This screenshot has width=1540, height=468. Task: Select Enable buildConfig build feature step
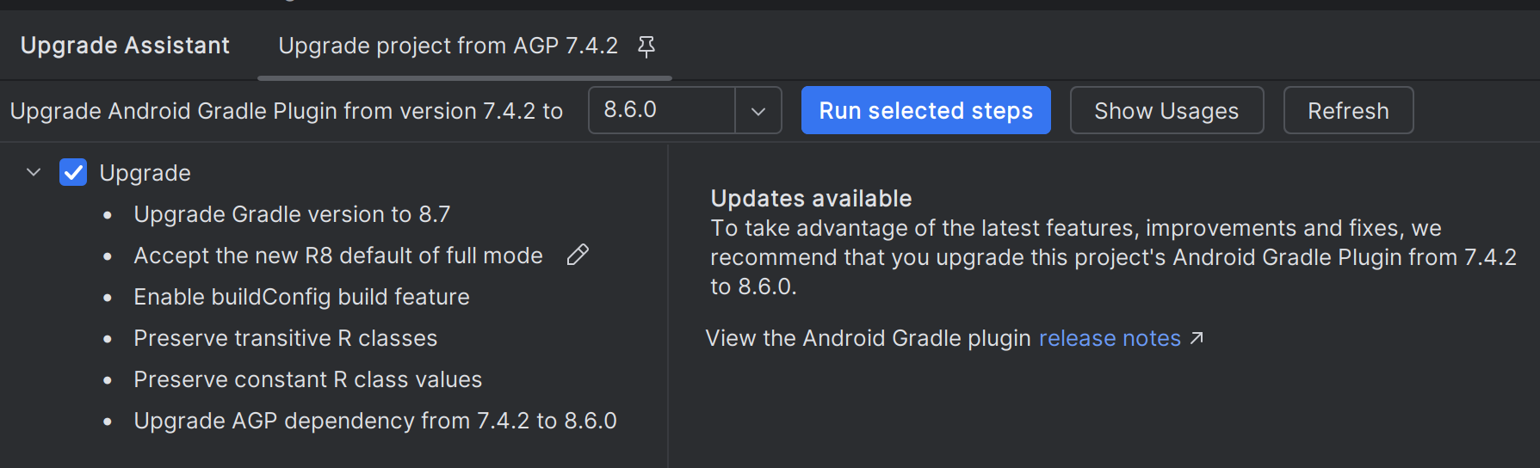[301, 297]
